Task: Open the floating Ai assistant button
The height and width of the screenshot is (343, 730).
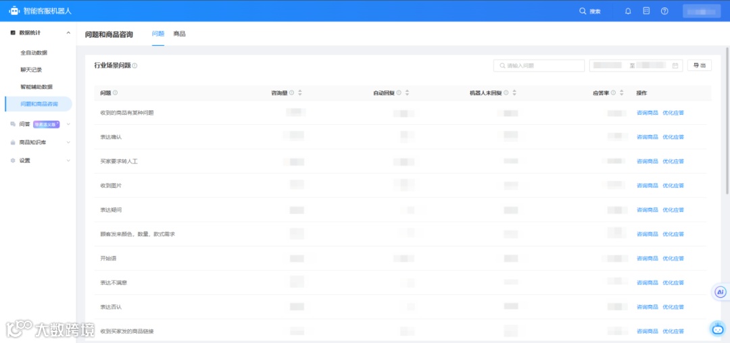Action: pyautogui.click(x=721, y=292)
